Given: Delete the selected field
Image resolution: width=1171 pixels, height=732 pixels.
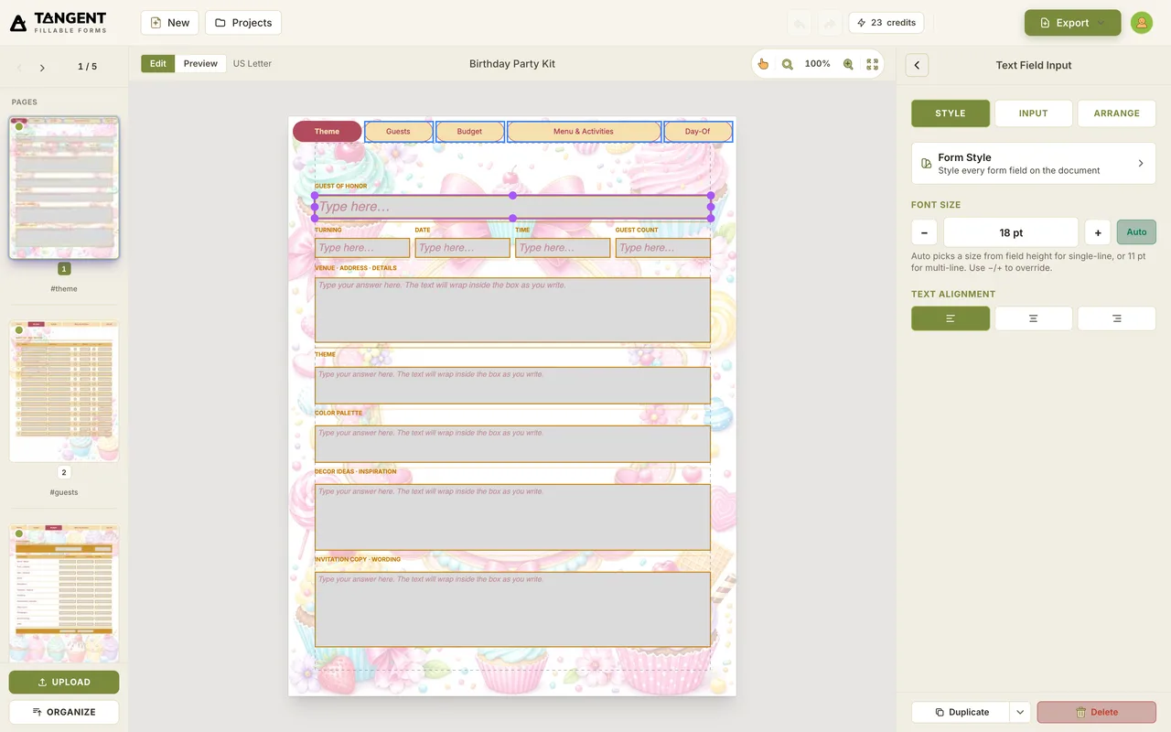Looking at the screenshot, I should [x=1097, y=712].
